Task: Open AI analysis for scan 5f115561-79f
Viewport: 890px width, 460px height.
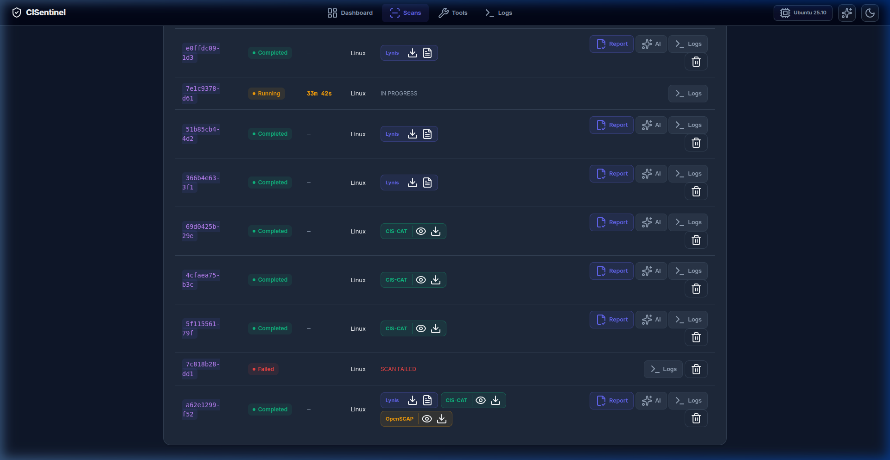Action: click(x=651, y=320)
